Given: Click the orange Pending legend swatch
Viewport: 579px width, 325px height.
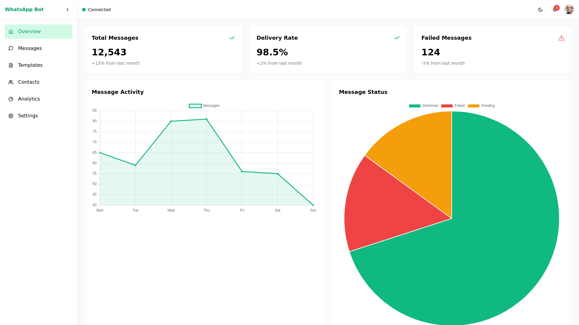Looking at the screenshot, I should [x=473, y=106].
